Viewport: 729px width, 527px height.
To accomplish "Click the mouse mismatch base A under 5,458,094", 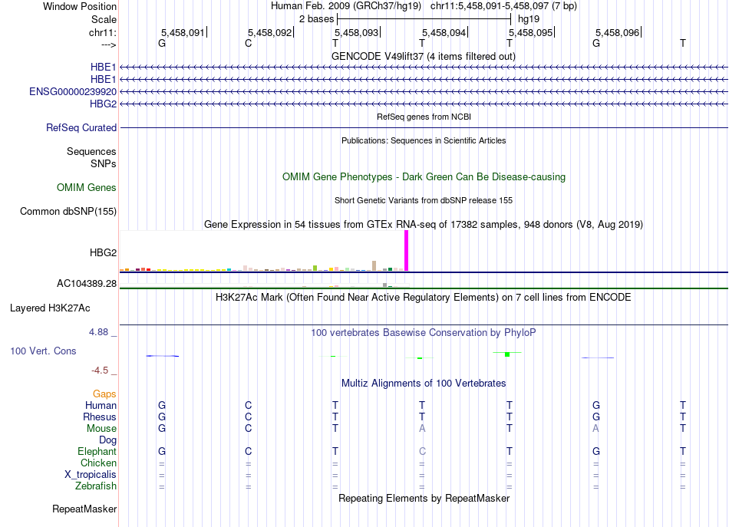I will coord(422,429).
